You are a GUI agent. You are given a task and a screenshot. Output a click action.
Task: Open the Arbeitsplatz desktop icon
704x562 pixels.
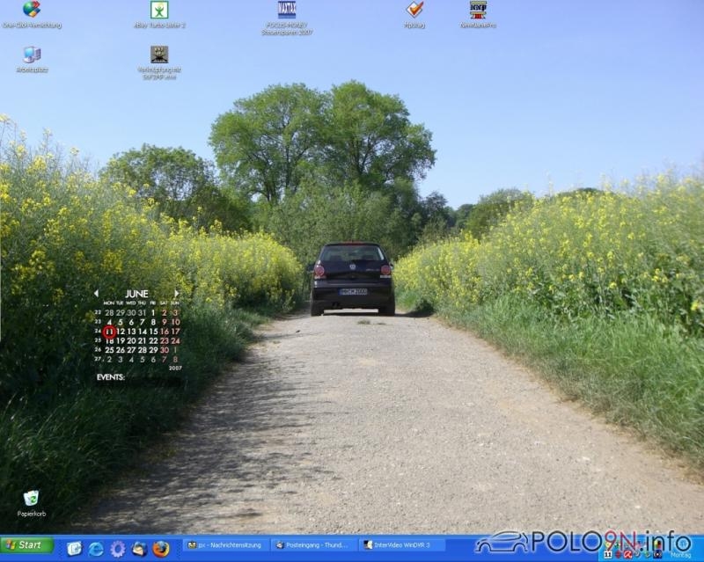click(32, 55)
